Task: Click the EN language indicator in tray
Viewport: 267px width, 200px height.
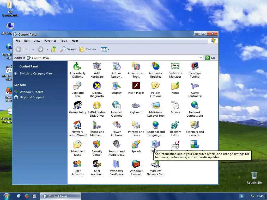Action: click(x=241, y=196)
